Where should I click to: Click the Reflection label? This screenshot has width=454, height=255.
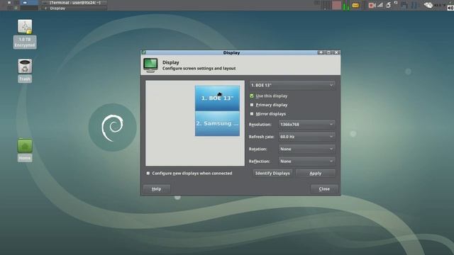coord(260,161)
